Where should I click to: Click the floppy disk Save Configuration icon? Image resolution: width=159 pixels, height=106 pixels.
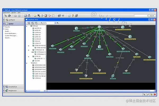point(25,16)
